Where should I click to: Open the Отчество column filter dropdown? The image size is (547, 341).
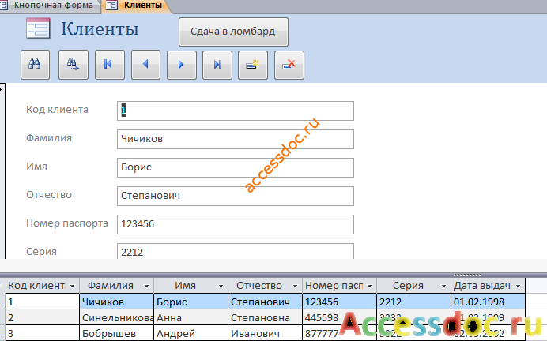click(295, 286)
